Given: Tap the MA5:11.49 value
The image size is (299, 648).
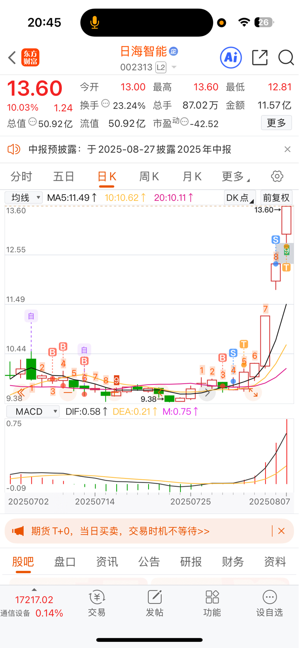Looking at the screenshot, I should [x=72, y=198].
